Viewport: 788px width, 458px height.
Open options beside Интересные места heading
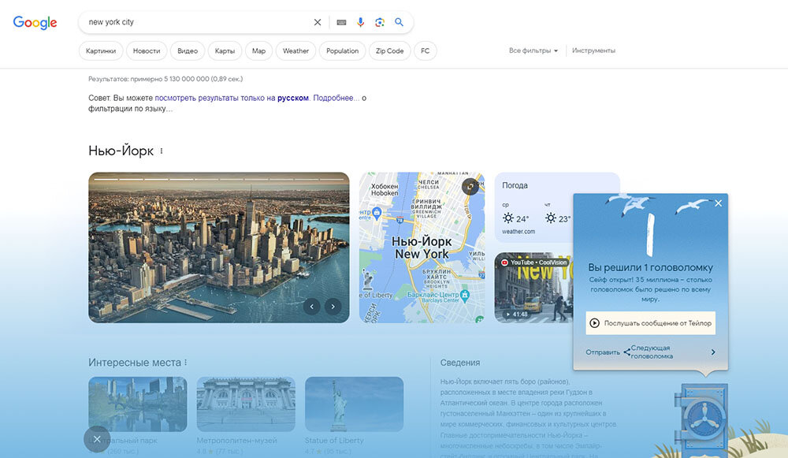[x=185, y=363]
